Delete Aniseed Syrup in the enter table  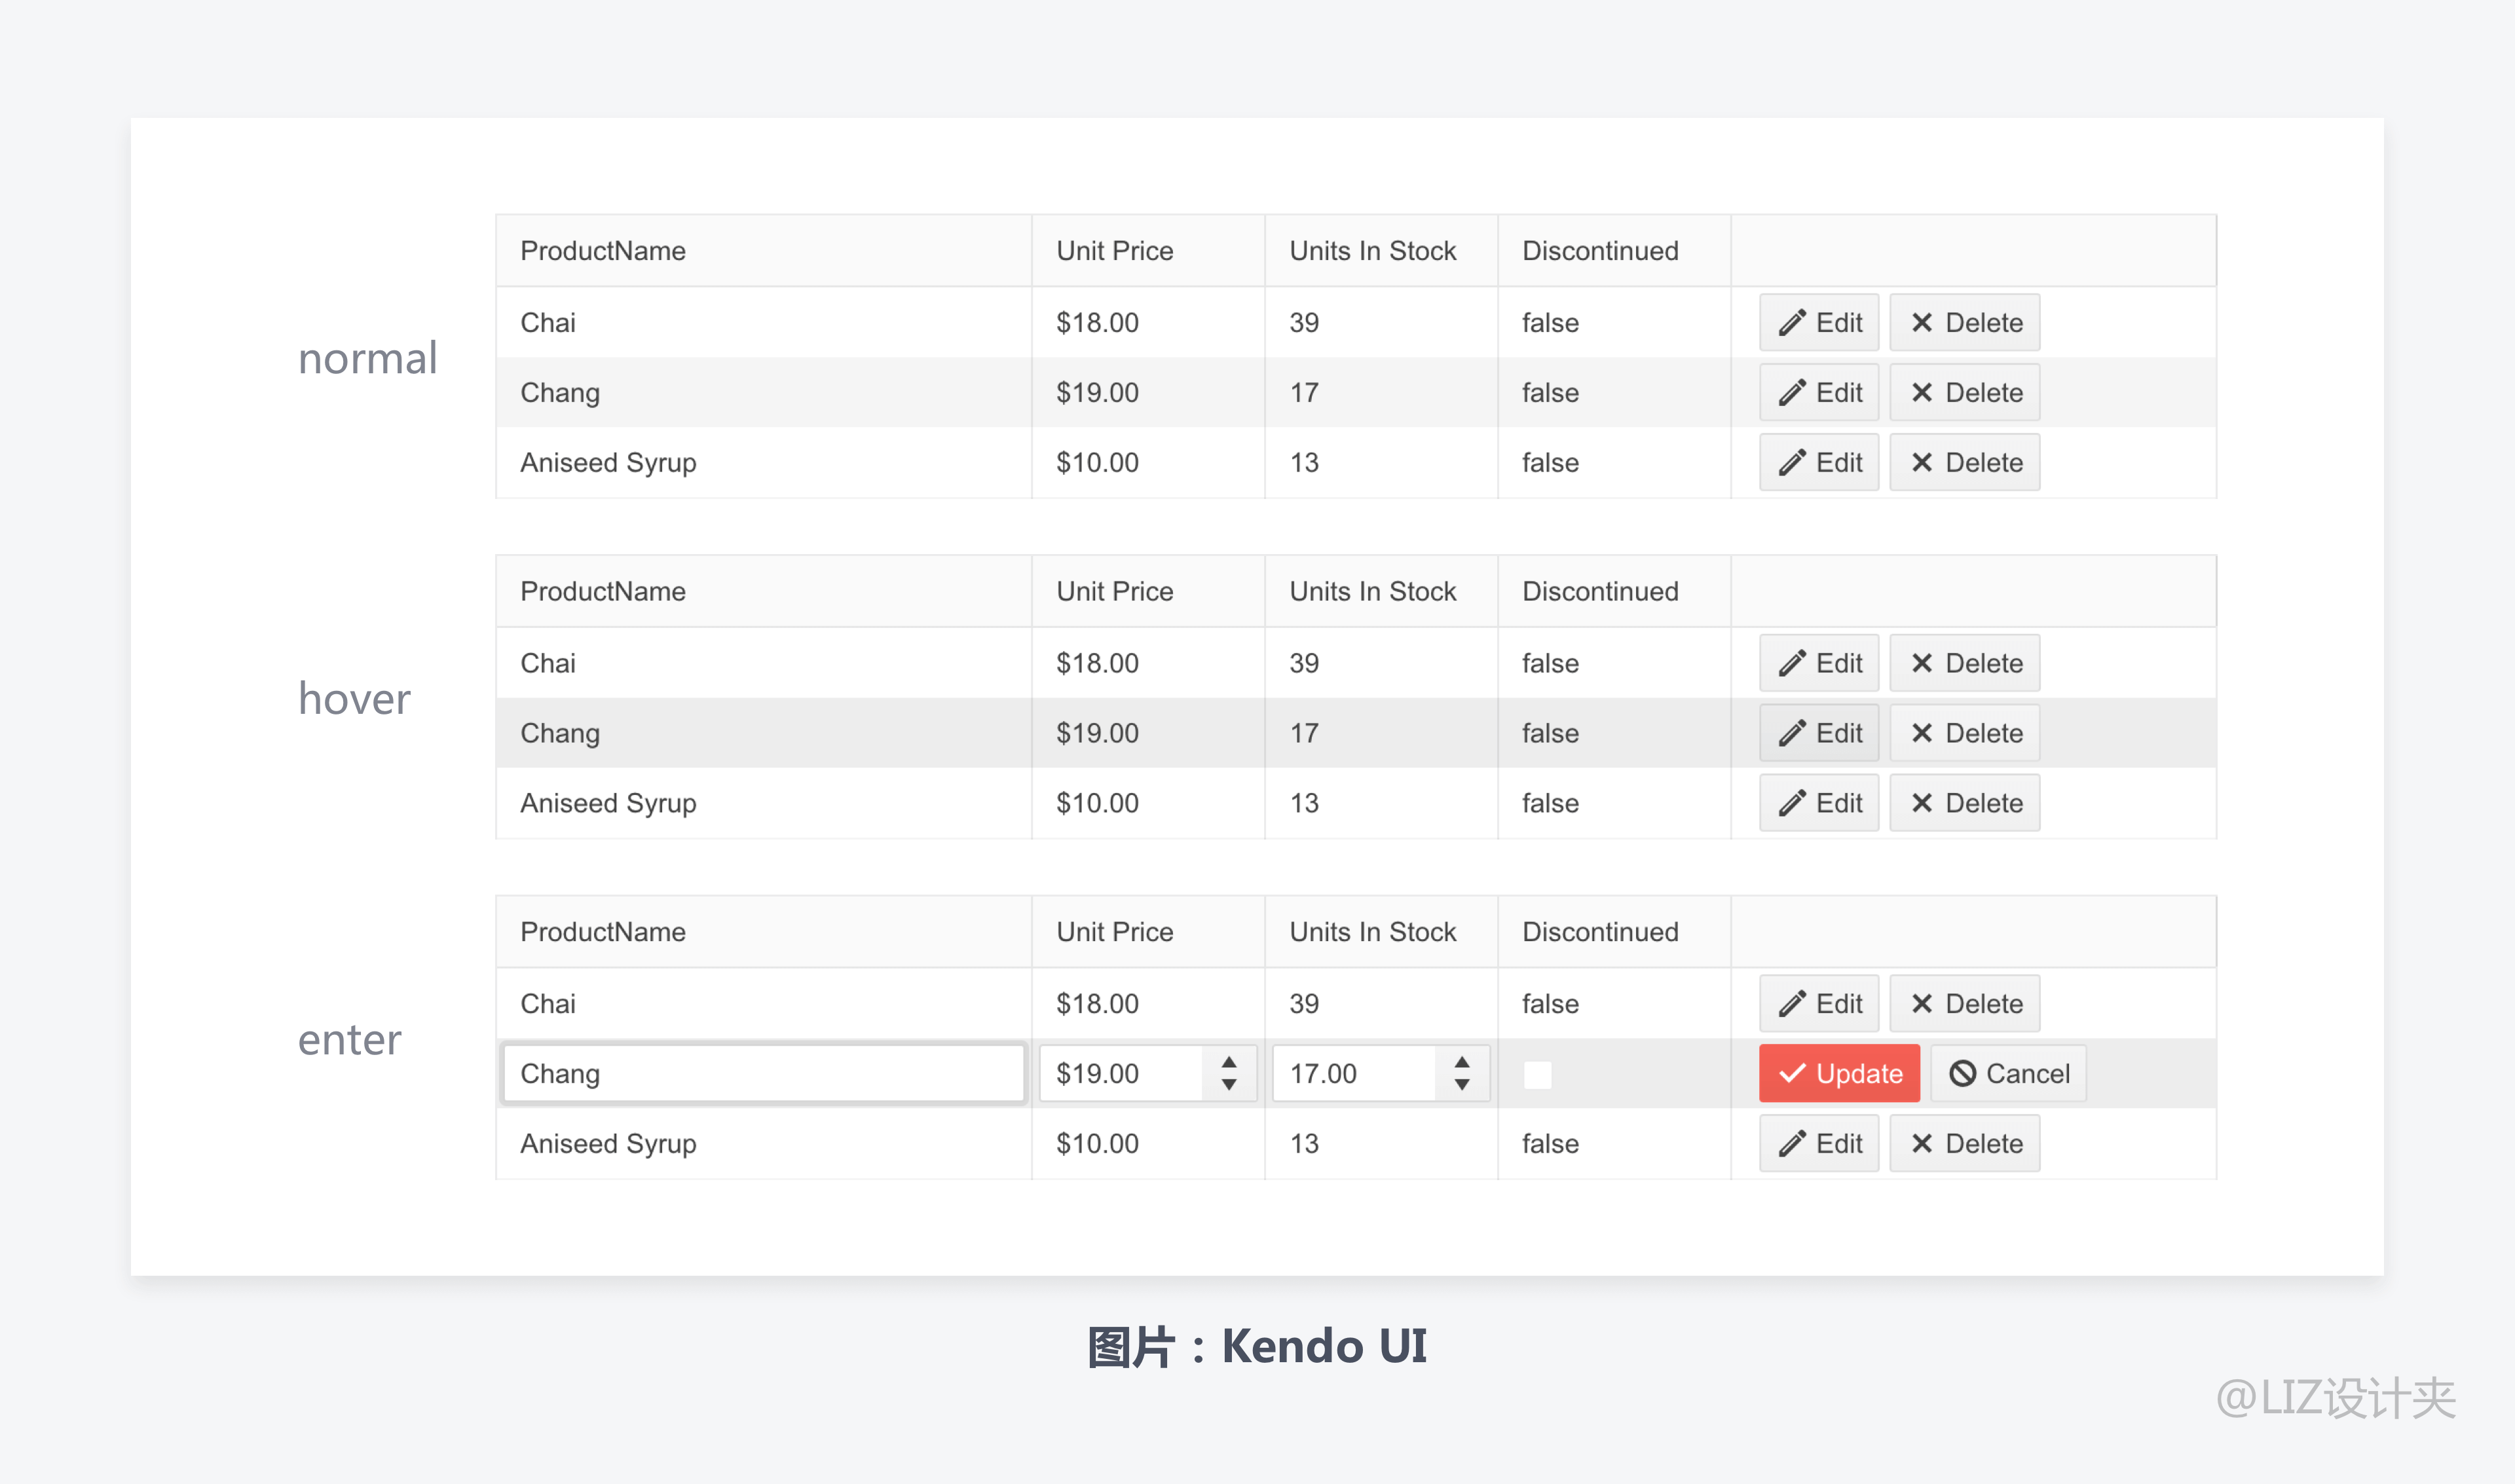coord(1965,1143)
